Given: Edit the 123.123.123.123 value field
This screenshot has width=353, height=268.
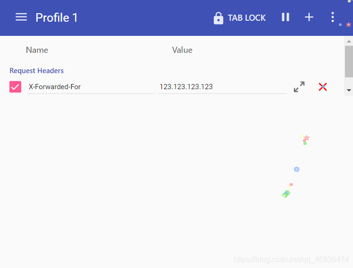Looking at the screenshot, I should [x=222, y=87].
